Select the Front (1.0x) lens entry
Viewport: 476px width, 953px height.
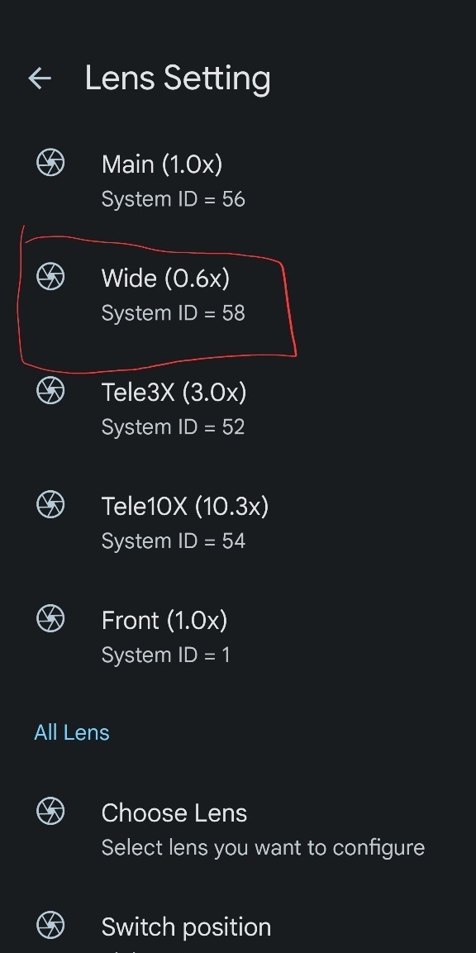click(x=238, y=637)
